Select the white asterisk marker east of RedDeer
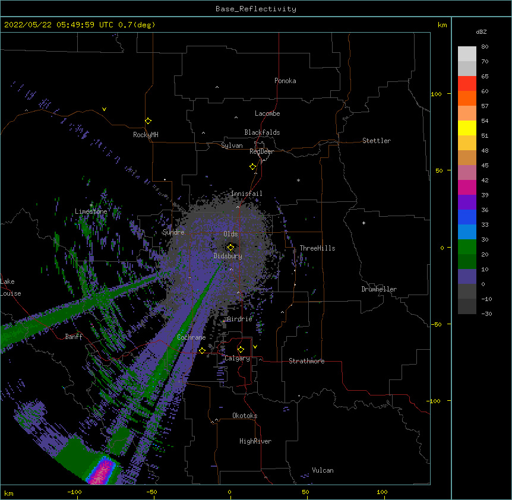This screenshot has width=512, height=500. [298, 180]
